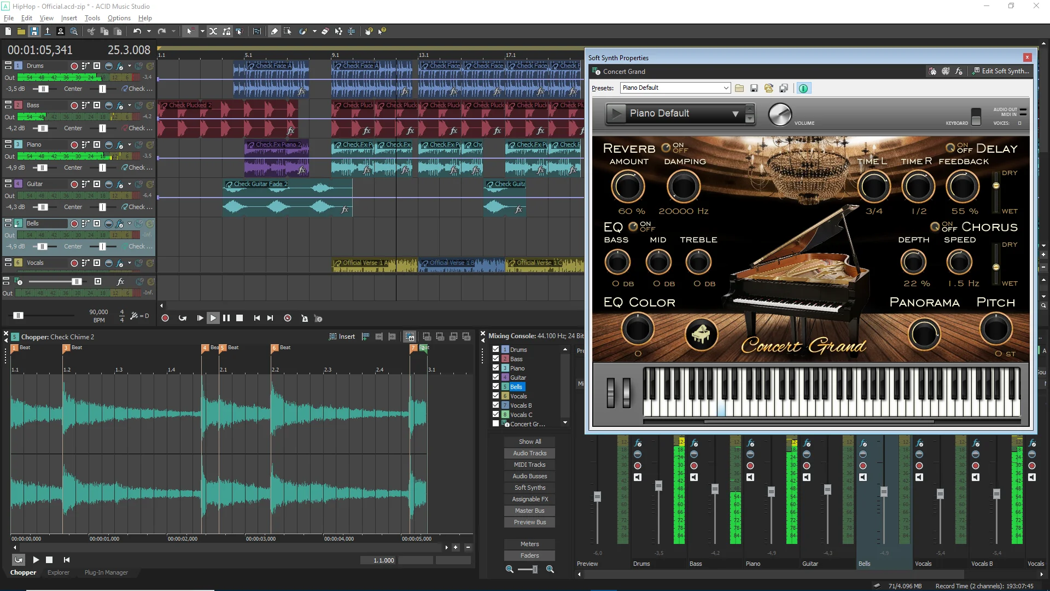Click the Save Preset floppy icon

point(754,88)
